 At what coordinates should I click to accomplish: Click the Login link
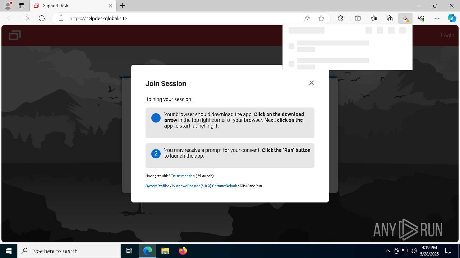coord(447,35)
